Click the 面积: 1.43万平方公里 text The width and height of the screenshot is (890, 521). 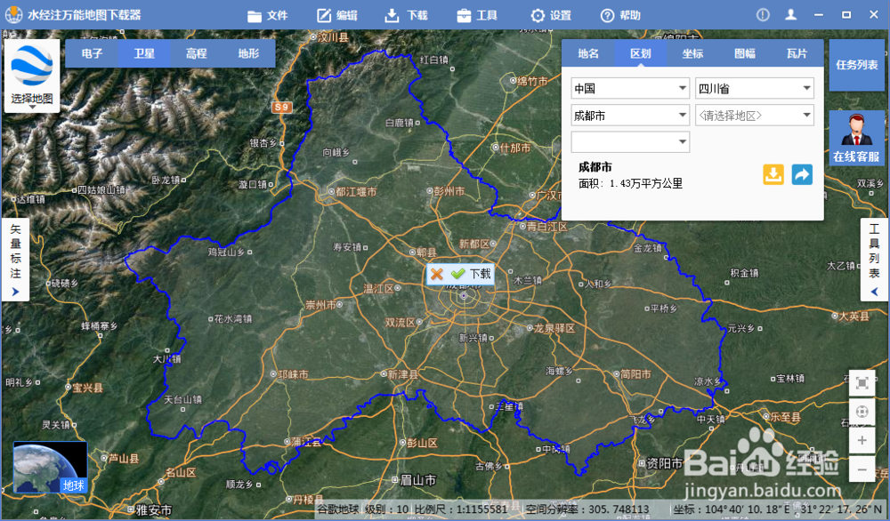click(x=630, y=184)
